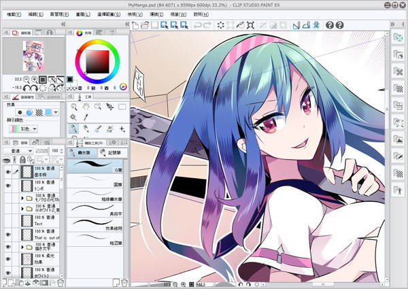Click the open file folder icon

tap(145, 25)
